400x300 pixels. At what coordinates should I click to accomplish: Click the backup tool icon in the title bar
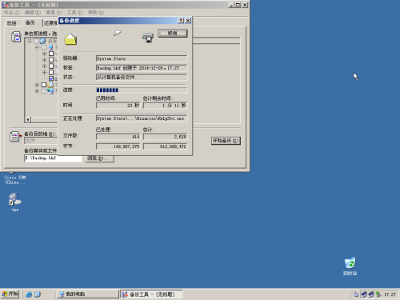point(6,5)
